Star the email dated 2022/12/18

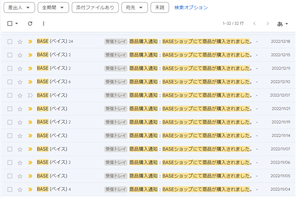(x=20, y=42)
